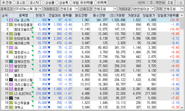The height and width of the screenshot is (111, 185).
Task: Click the 신 badge icon for 대동
Action: tap(11, 34)
